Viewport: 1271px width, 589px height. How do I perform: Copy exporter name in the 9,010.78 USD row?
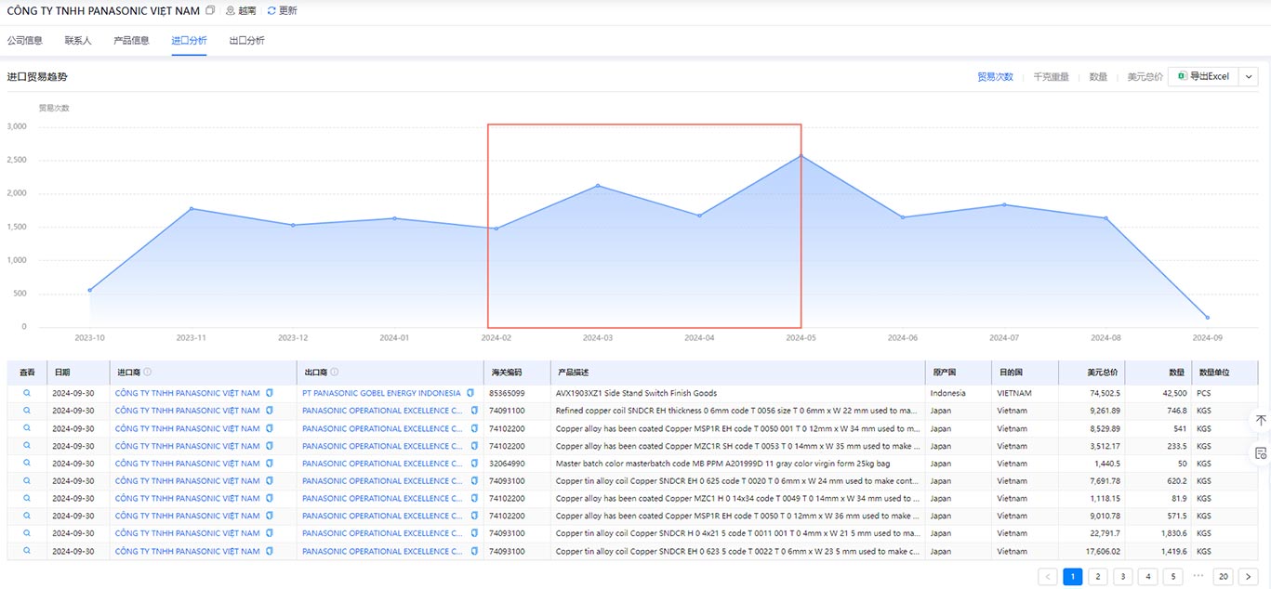473,517
